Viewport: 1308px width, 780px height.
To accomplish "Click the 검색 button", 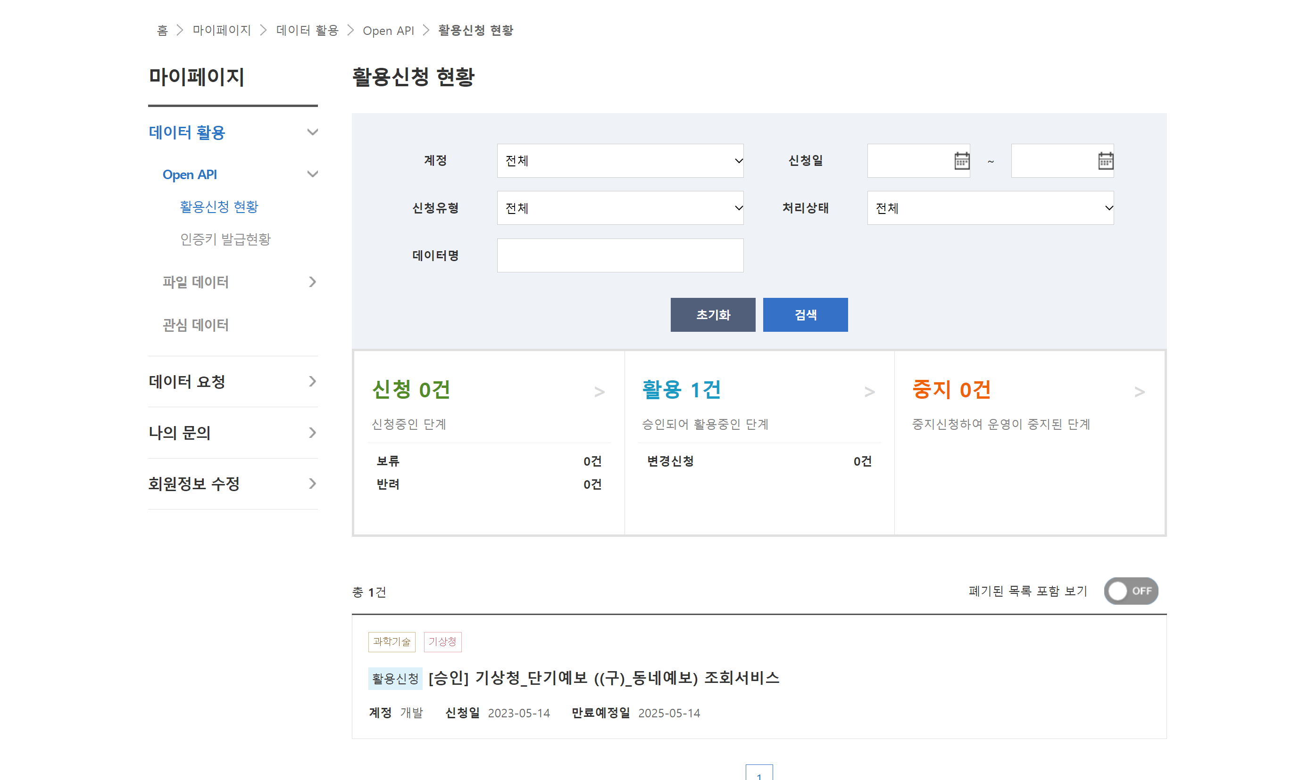I will (x=805, y=315).
